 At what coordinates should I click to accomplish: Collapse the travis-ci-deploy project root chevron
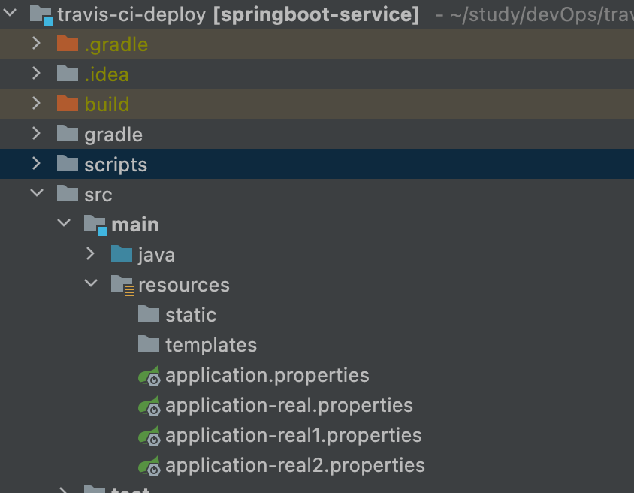pyautogui.click(x=9, y=13)
